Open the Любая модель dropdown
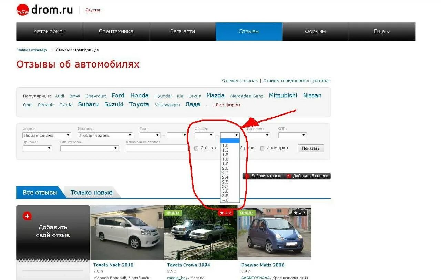 tap(105, 135)
